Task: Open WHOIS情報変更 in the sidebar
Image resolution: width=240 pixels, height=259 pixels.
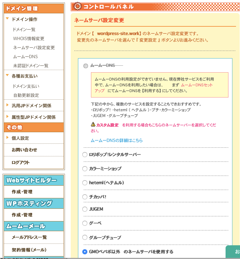Action: [x=29, y=39]
